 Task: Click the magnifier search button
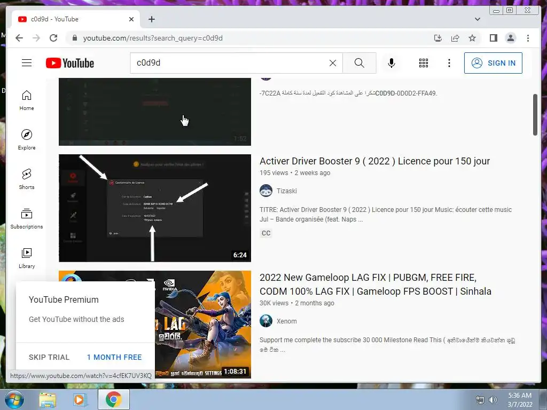click(360, 63)
